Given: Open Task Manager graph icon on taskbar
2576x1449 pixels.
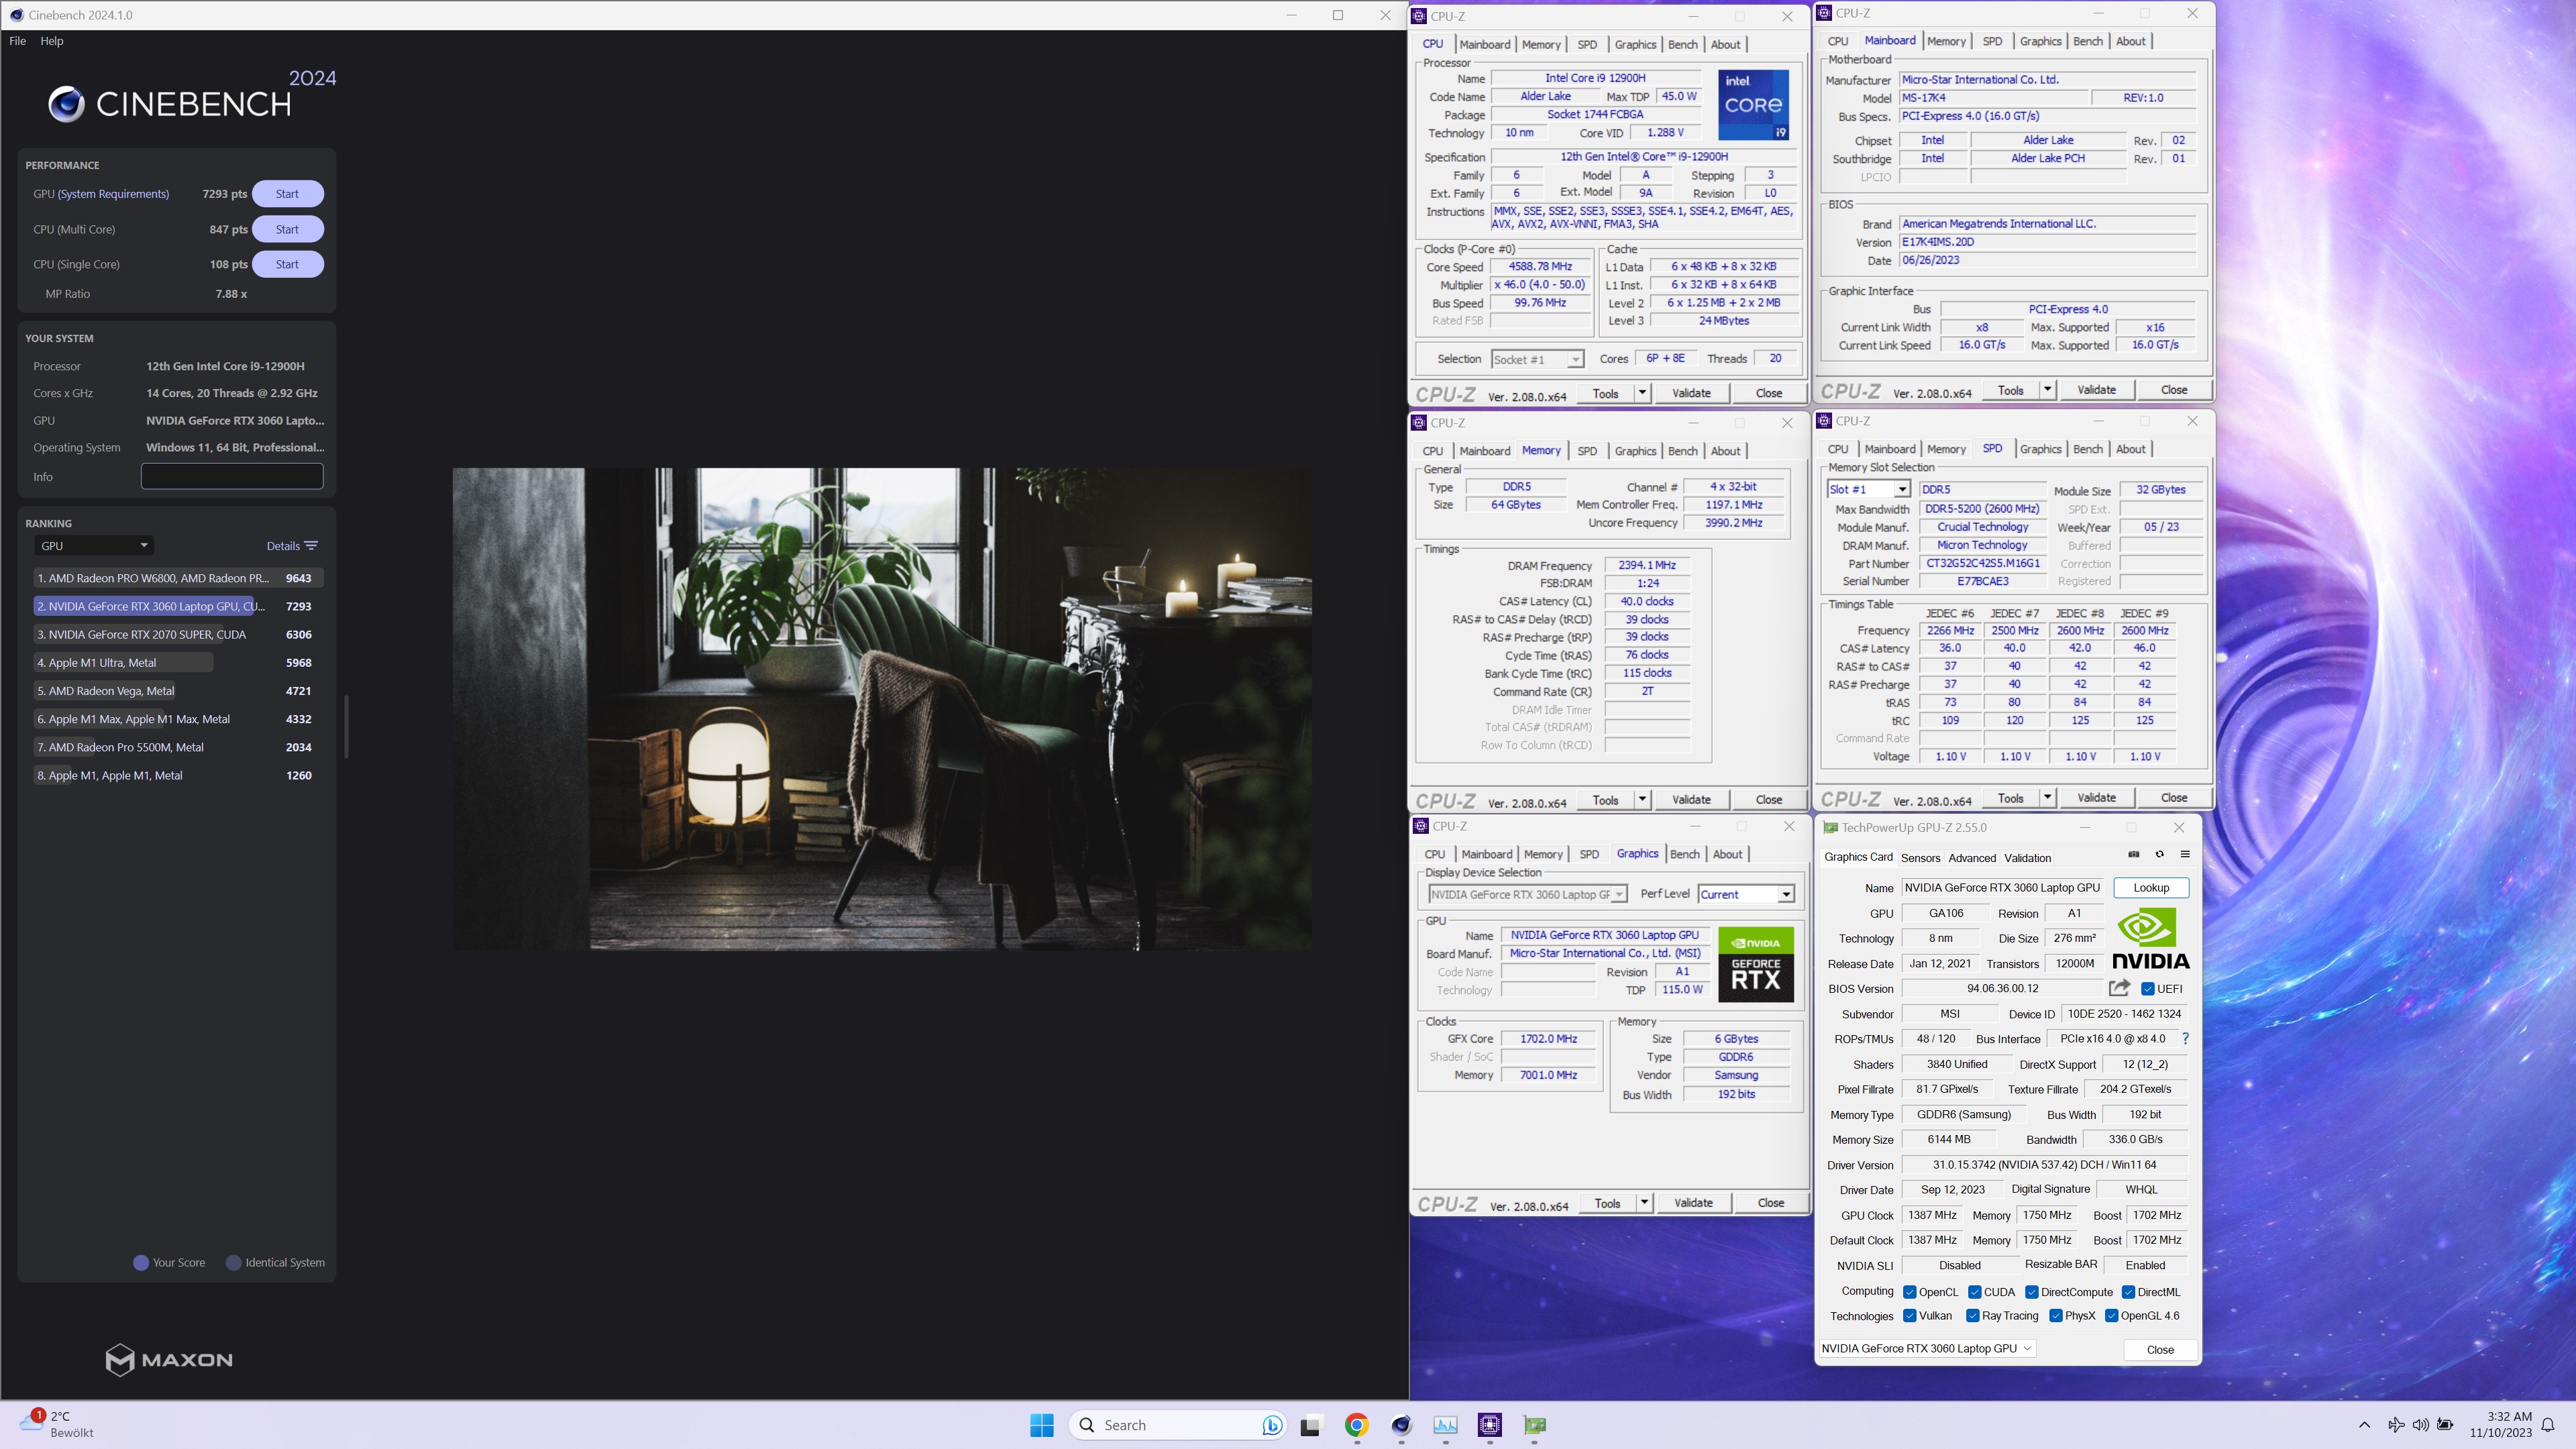Looking at the screenshot, I should click(x=1445, y=1425).
